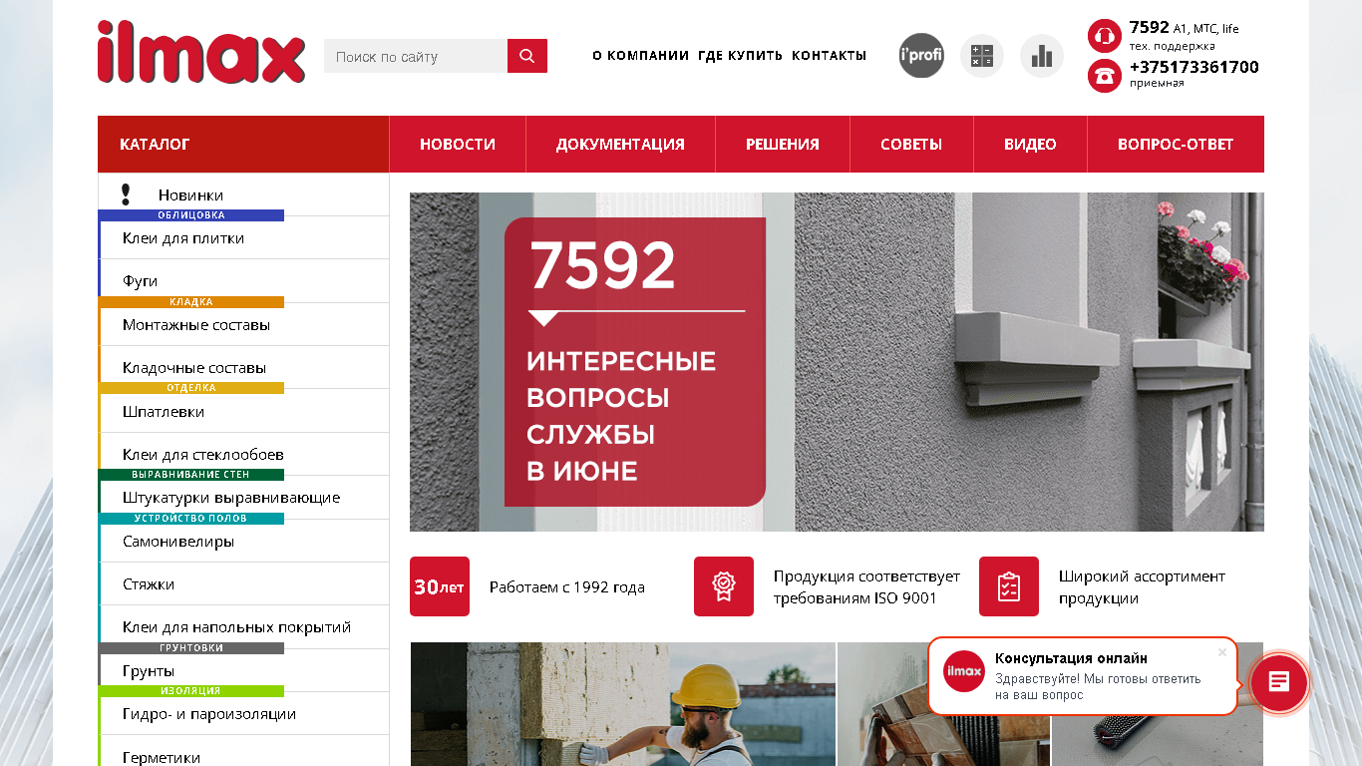
Task: Click the ОБЛИЦОВКА blue section label
Action: pos(191,215)
